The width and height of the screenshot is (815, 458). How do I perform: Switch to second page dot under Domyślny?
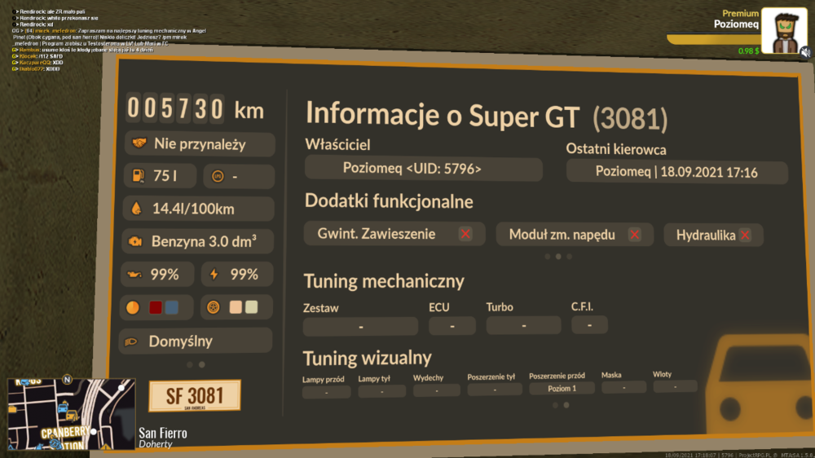tap(201, 364)
